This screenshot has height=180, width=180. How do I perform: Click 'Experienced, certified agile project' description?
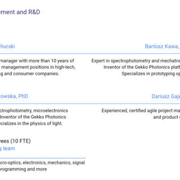[141, 111]
